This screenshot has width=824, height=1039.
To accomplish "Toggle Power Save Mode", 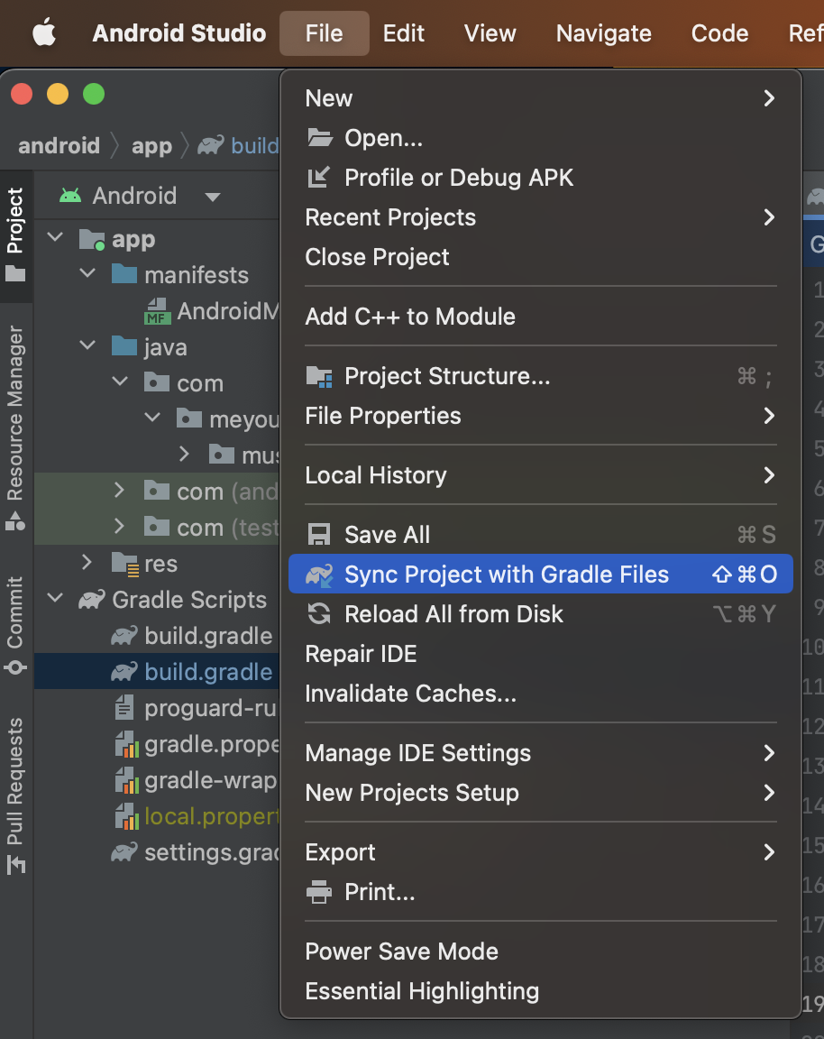I will pyautogui.click(x=401, y=952).
